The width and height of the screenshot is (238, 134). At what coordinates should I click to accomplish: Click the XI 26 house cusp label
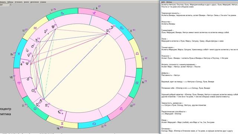[104, 126]
